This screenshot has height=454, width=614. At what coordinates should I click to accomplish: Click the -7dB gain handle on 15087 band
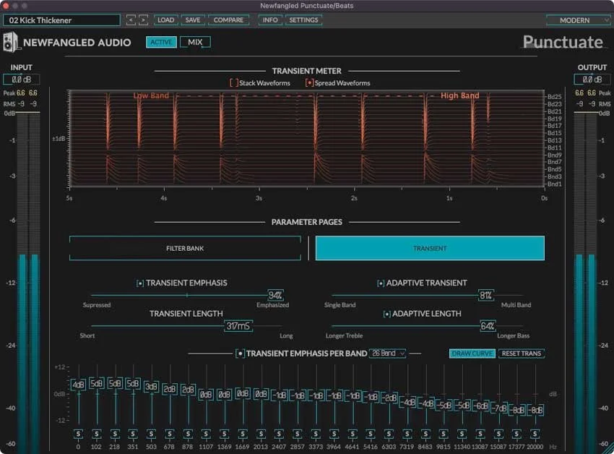coord(499,408)
